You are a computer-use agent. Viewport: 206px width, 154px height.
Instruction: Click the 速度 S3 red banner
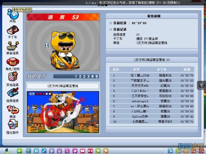(x=63, y=17)
